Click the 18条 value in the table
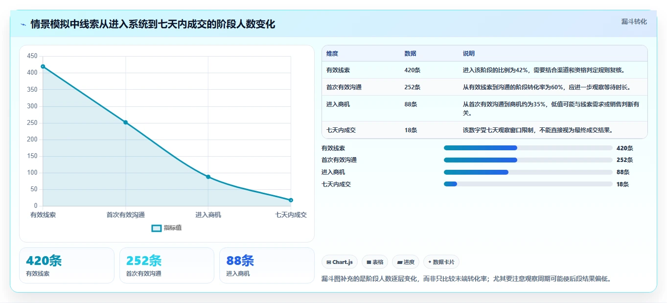The width and height of the screenshot is (667, 303). coord(411,130)
